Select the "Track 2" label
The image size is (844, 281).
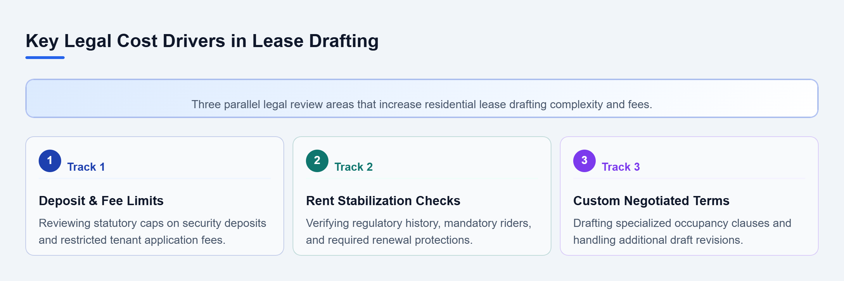353,167
